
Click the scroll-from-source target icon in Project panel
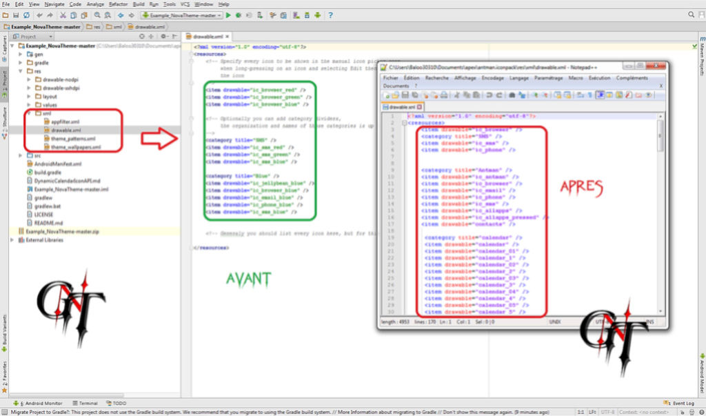coord(142,37)
